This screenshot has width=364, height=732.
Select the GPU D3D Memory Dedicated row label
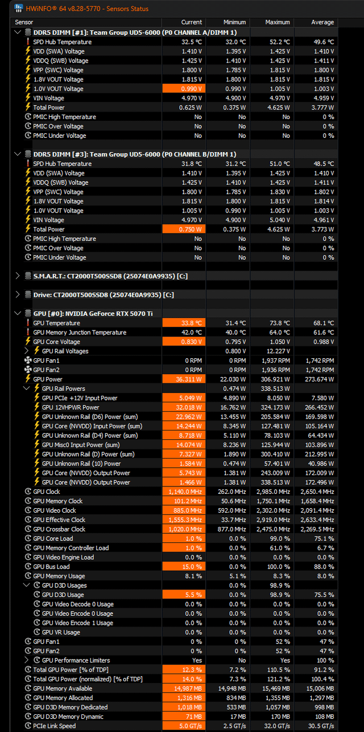coord(71,707)
